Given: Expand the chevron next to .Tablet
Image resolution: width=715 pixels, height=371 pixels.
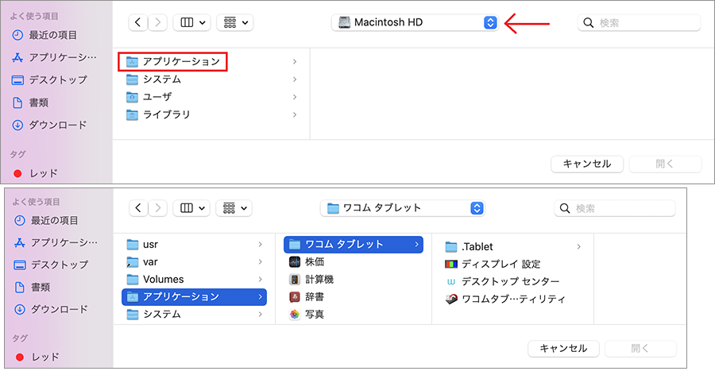Looking at the screenshot, I should (x=578, y=247).
